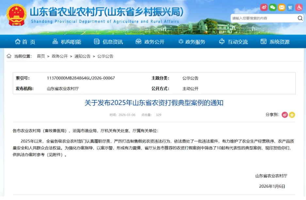The height and width of the screenshot is (200, 306).
Task: Toggle traditional Chinese with the 繁 button
Action: pyautogui.click(x=290, y=7)
